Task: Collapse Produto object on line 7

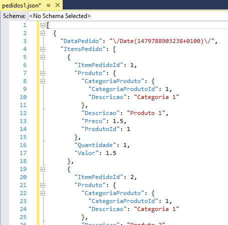Action: [43, 73]
